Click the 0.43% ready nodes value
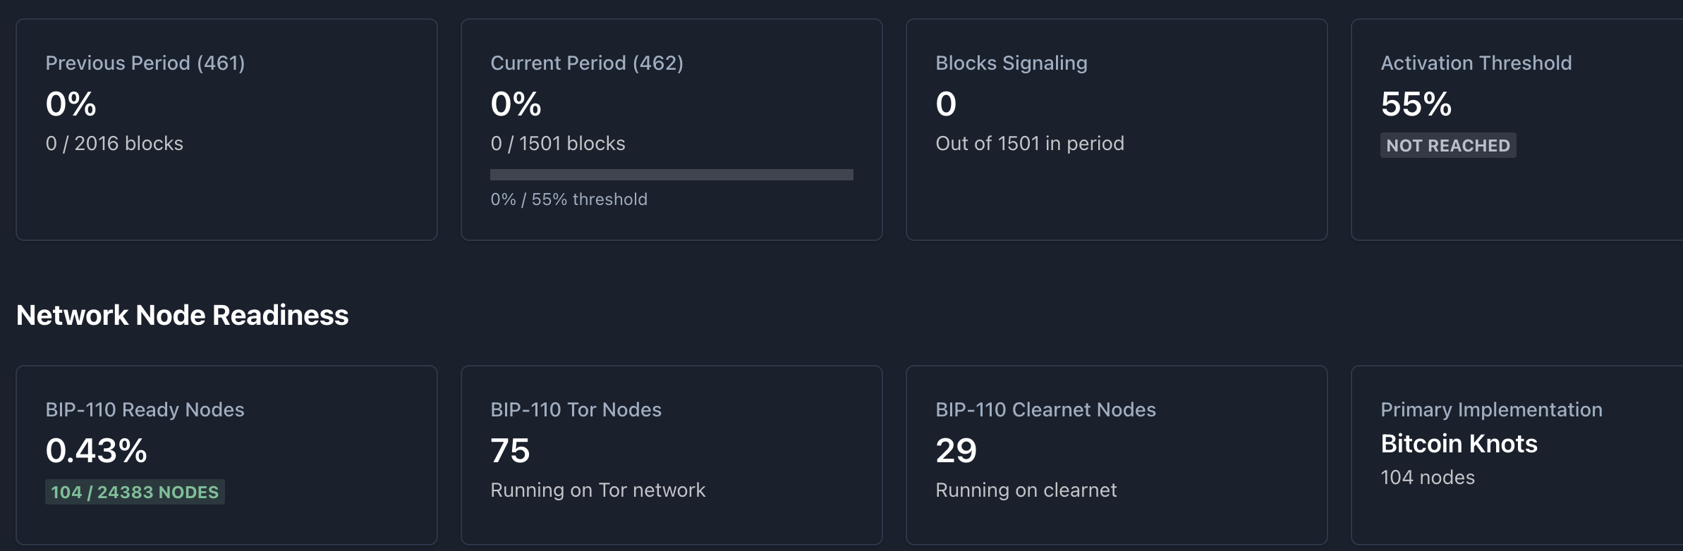 [x=97, y=451]
